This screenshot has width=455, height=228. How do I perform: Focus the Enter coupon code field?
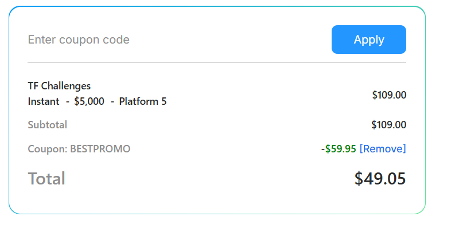pos(177,40)
